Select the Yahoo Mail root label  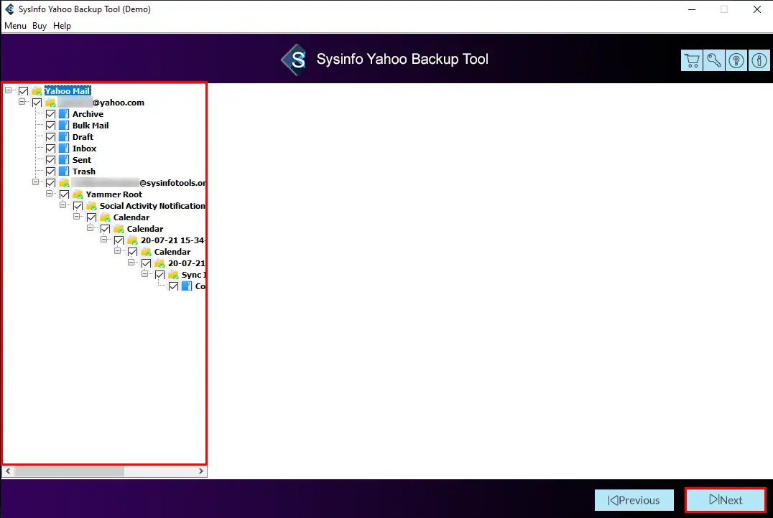pos(68,90)
